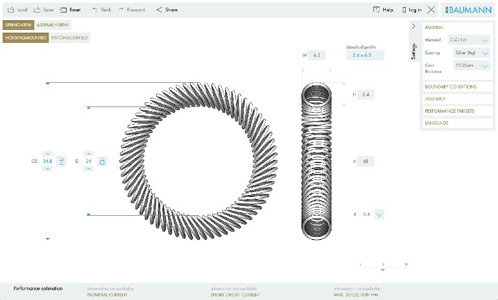Image resolution: width=498 pixels, height=300 pixels.
Task: Click the Short Circuit Current label
Action: 236,295
